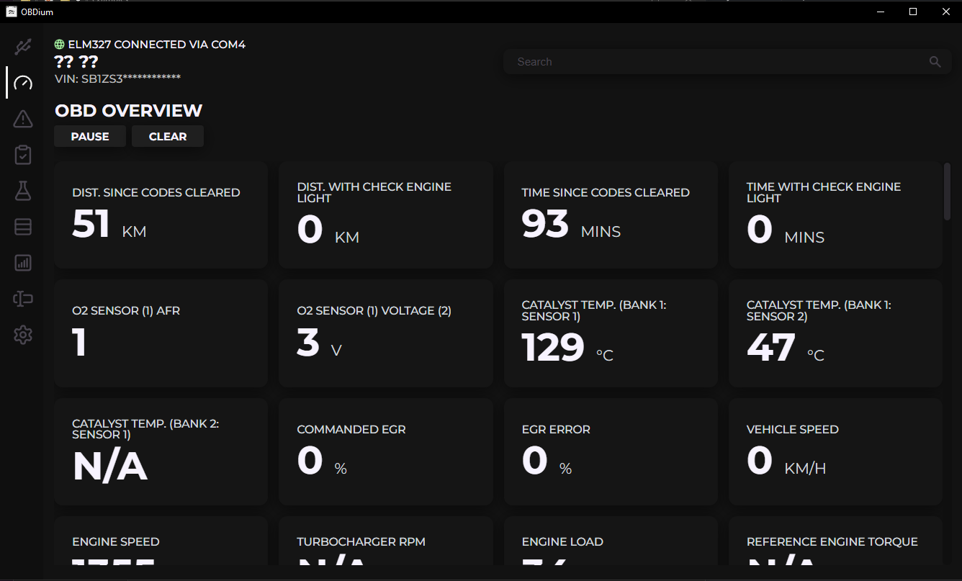This screenshot has width=962, height=581.
Task: Click the '?? ??' vehicle name text
Action: (x=76, y=62)
